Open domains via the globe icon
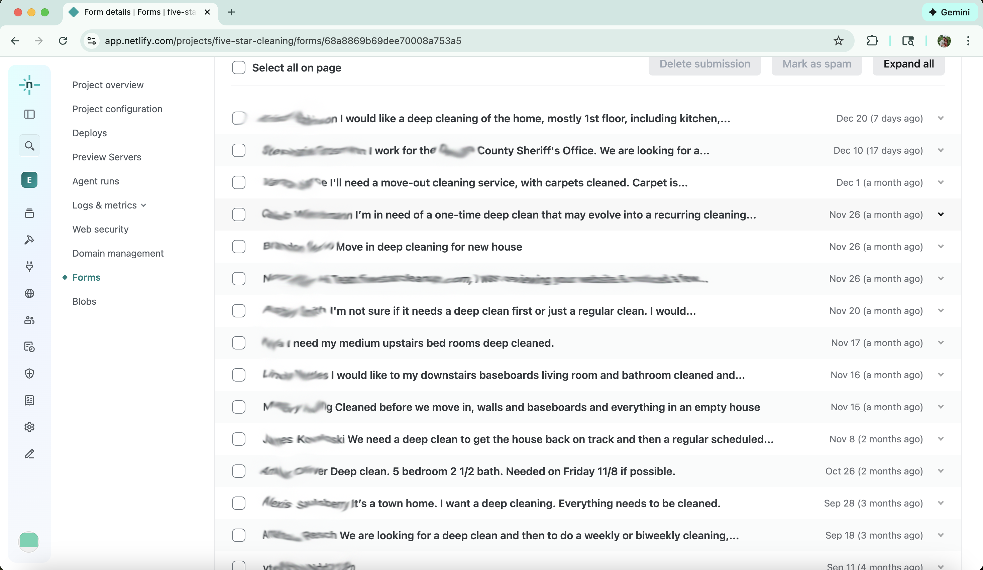Screen dimensions: 983x570 point(29,294)
